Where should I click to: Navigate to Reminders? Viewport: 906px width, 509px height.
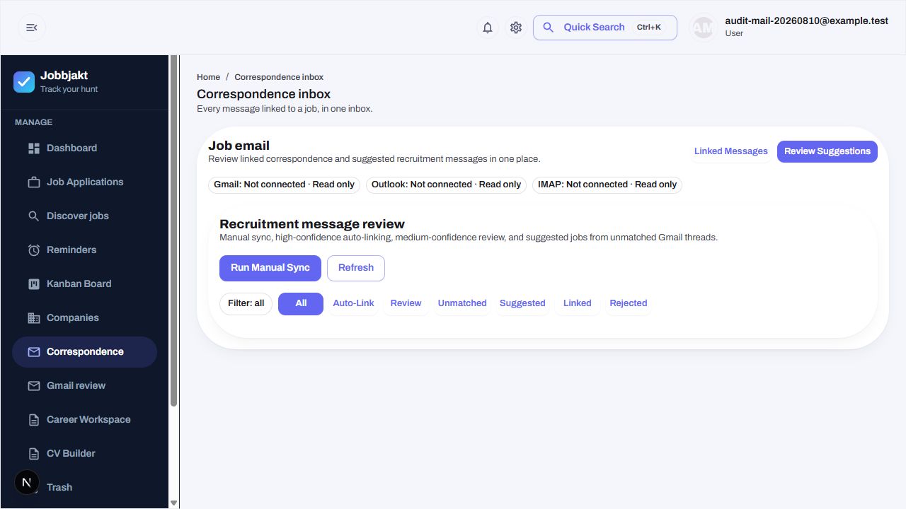pyautogui.click(x=84, y=250)
